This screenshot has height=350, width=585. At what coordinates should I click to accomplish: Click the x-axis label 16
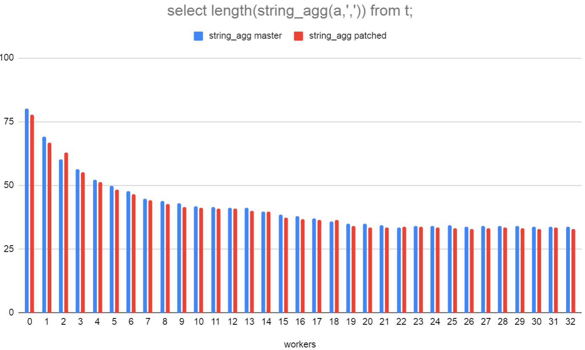pyautogui.click(x=300, y=322)
